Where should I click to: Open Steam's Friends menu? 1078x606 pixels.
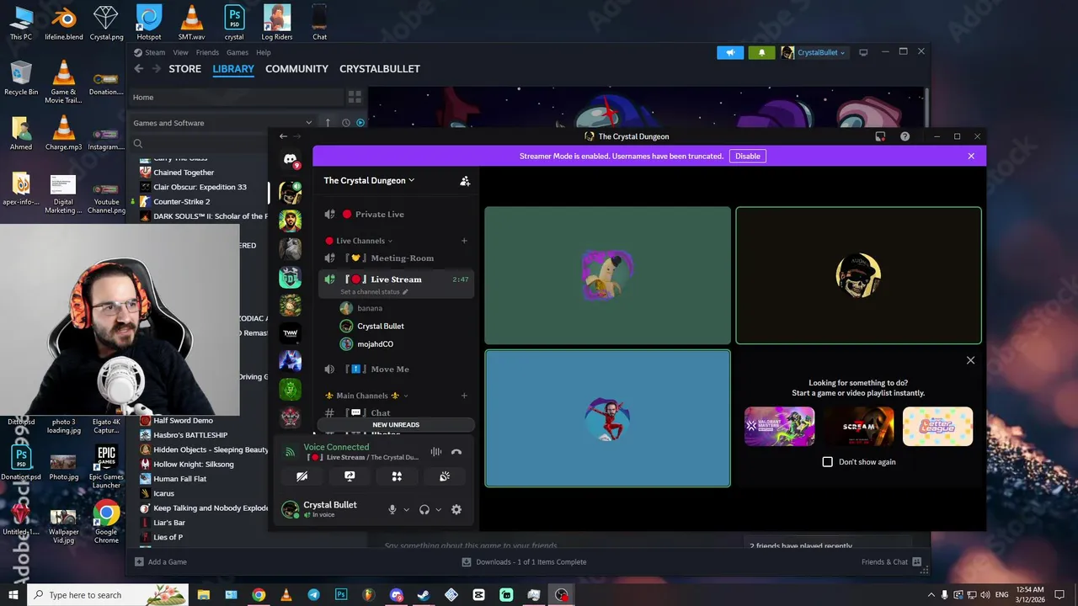point(207,52)
